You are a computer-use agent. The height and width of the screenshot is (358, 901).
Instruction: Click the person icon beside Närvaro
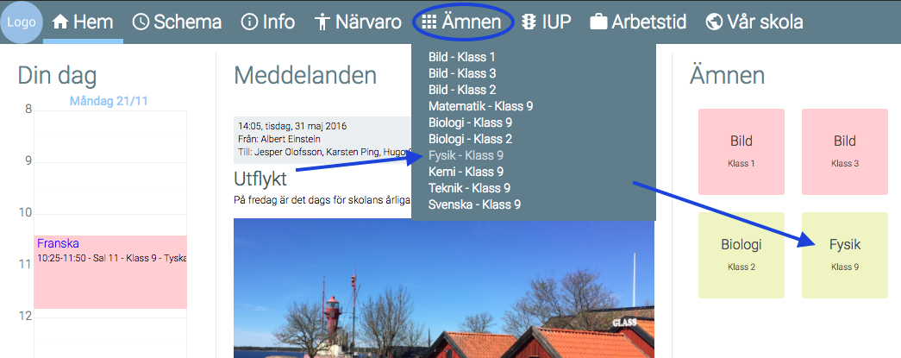coord(322,22)
